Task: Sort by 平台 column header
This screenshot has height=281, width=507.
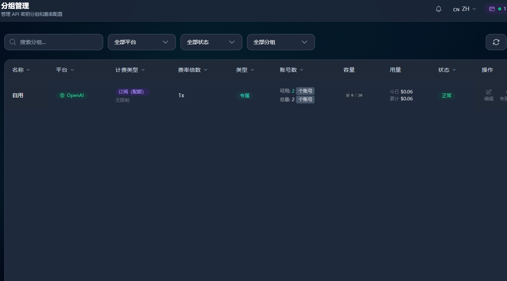Action: (x=65, y=70)
